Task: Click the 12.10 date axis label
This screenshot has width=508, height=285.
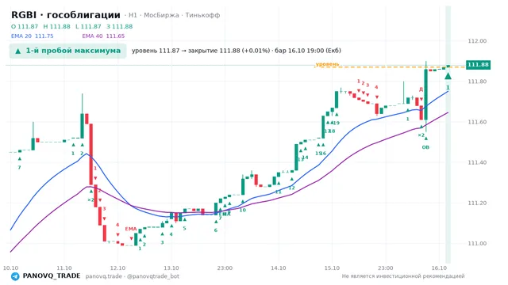Action: (117, 268)
